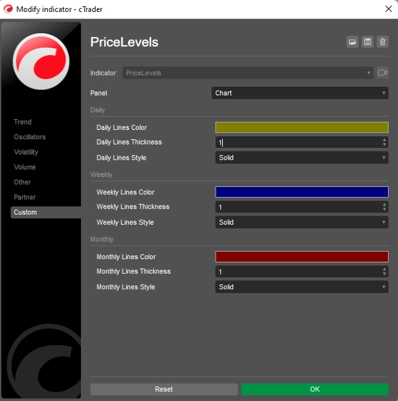Click the save preset floppy disk icon
398x401 pixels.
367,42
